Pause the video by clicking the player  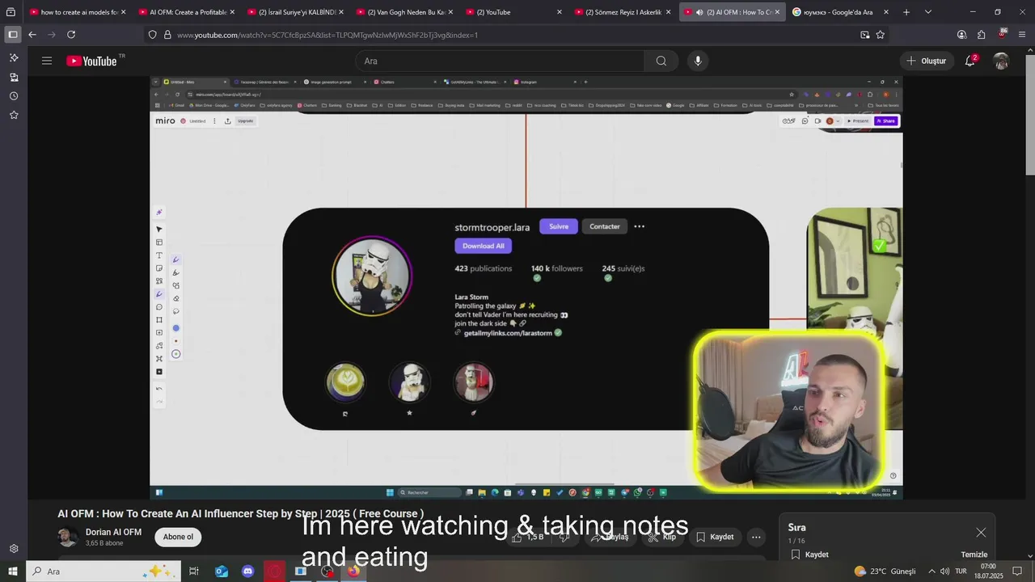[526, 287]
